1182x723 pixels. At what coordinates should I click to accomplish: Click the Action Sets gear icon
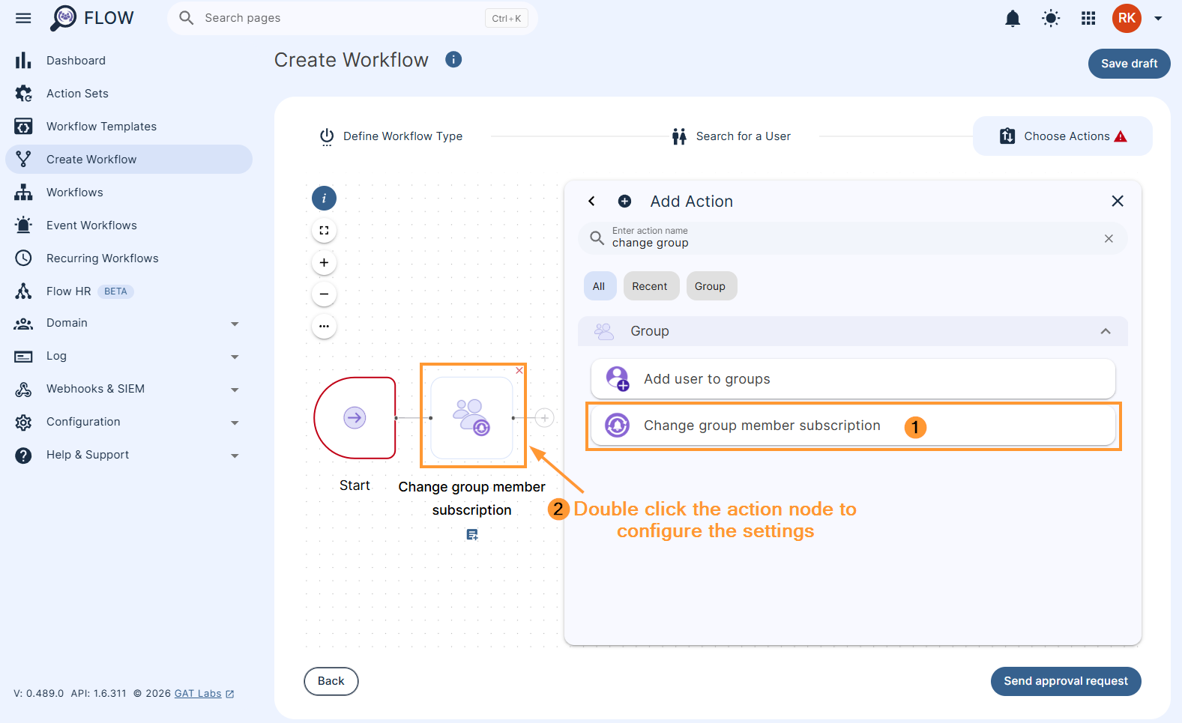[23, 94]
